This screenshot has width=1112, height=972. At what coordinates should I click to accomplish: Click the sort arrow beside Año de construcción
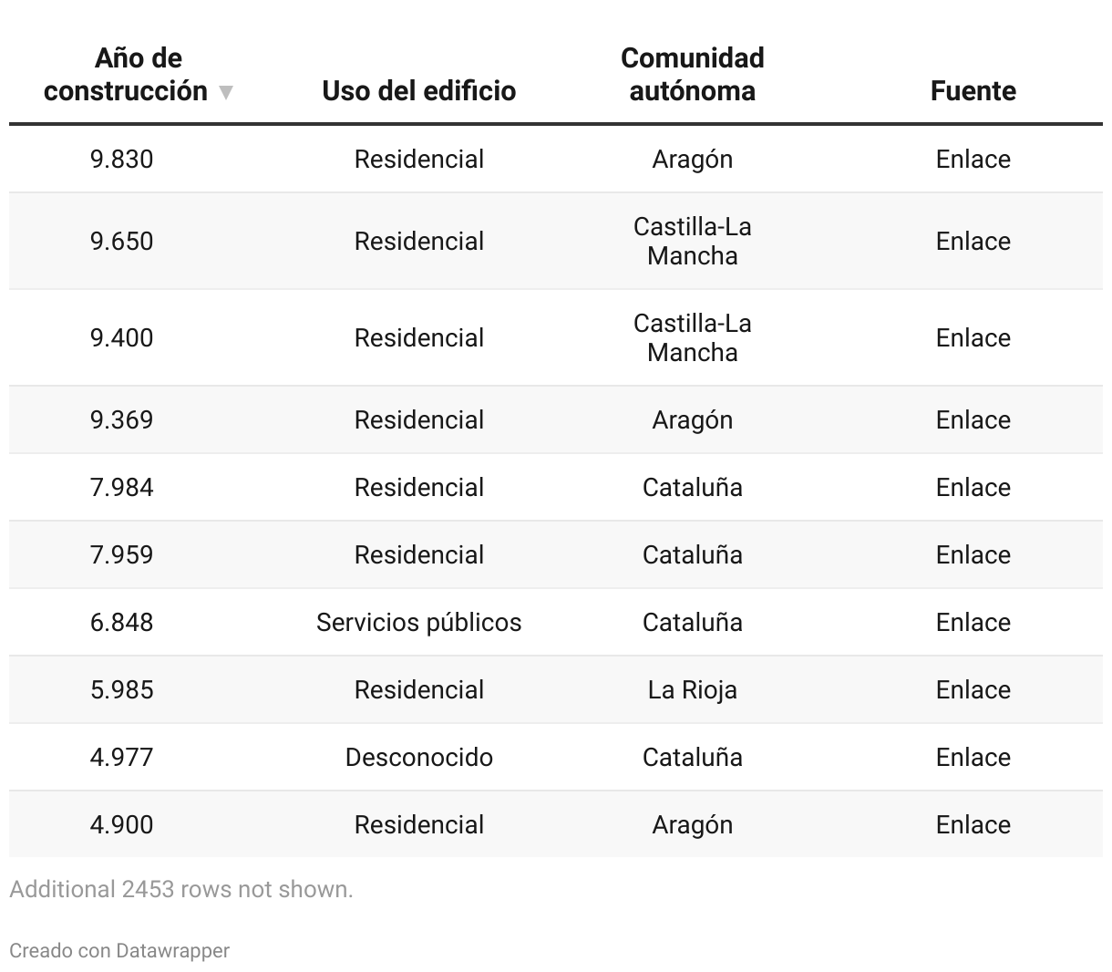[x=226, y=92]
